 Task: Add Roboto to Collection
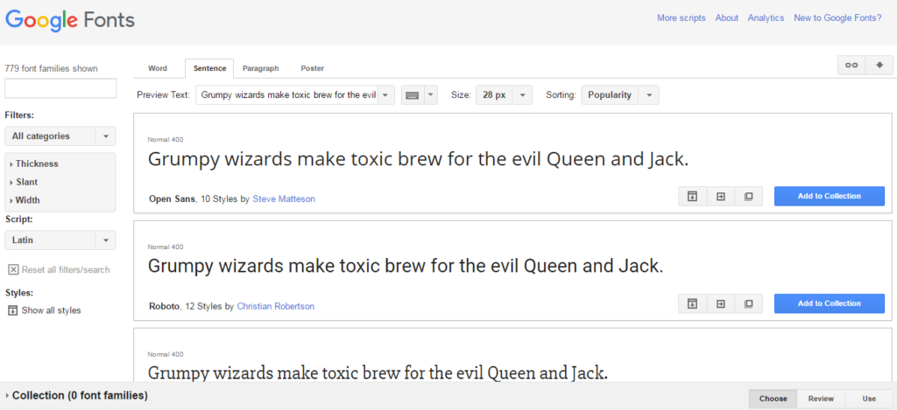[x=830, y=303]
